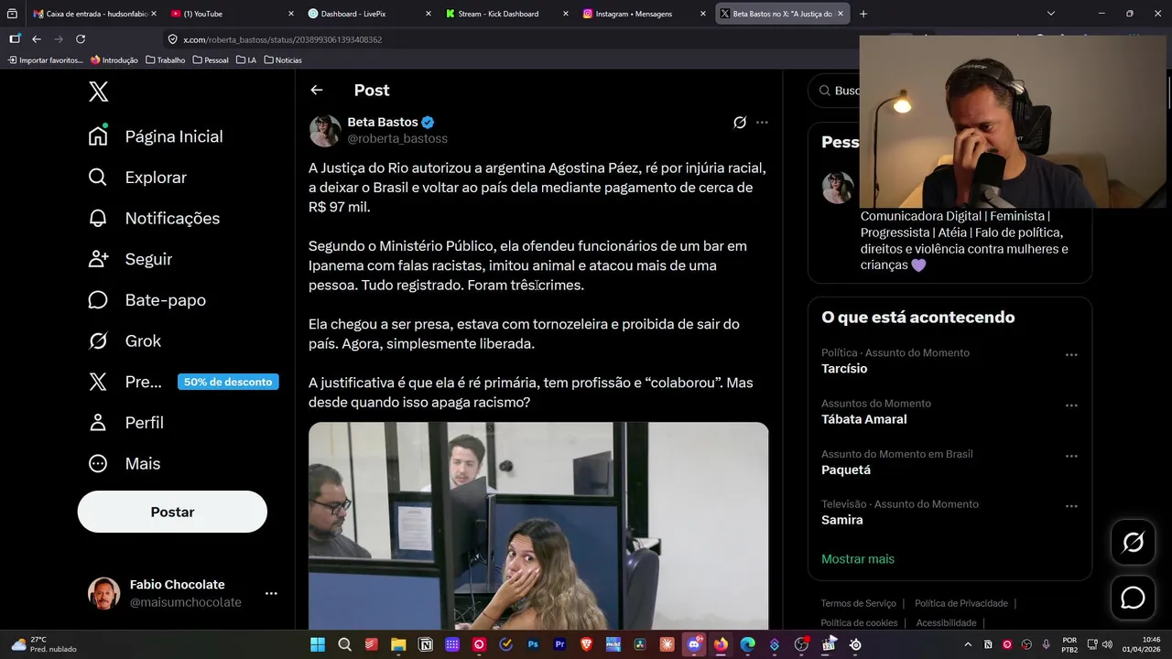This screenshot has width=1172, height=659.
Task: Click the Samira trending topic
Action: pos(842,520)
